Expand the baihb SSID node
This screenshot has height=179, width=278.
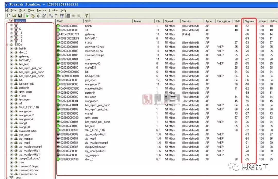pos(11,49)
